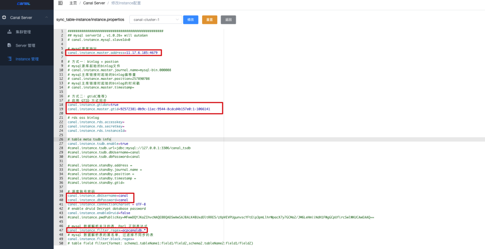Screen dimensions: 485x249
Task: Click line number 26 in gutter
Action: point(62,140)
